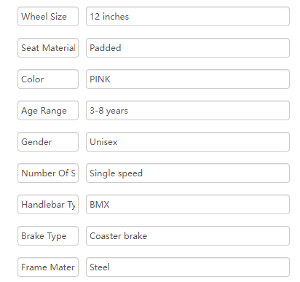
Task: Focus the Gender attribute name box
Action: pyautogui.click(x=48, y=142)
